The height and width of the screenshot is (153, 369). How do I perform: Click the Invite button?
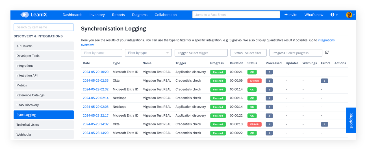pyautogui.click(x=291, y=15)
